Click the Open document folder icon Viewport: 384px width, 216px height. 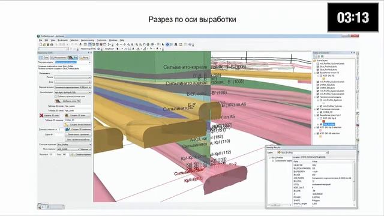tap(44, 44)
